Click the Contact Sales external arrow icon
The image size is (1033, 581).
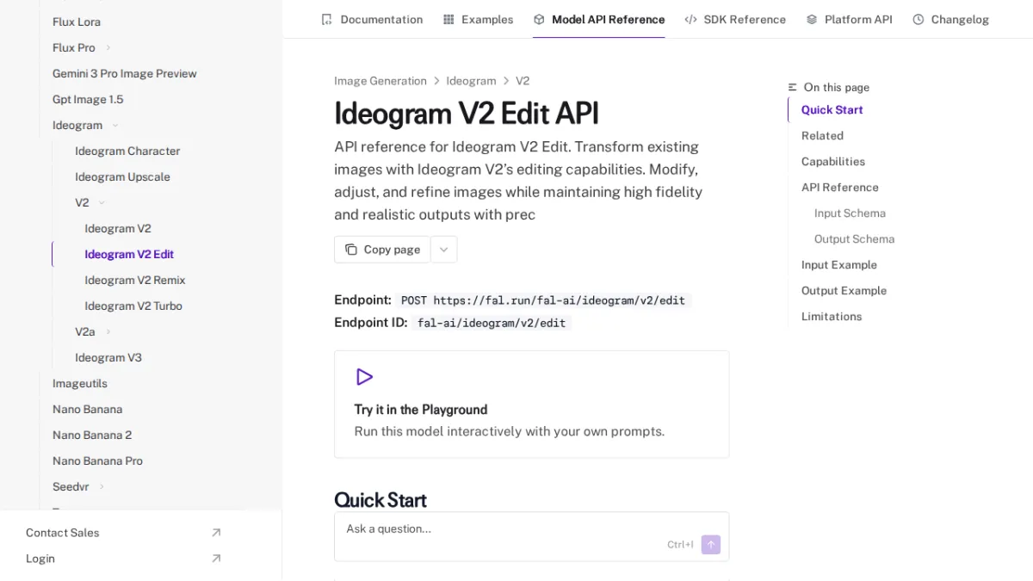[216, 533]
